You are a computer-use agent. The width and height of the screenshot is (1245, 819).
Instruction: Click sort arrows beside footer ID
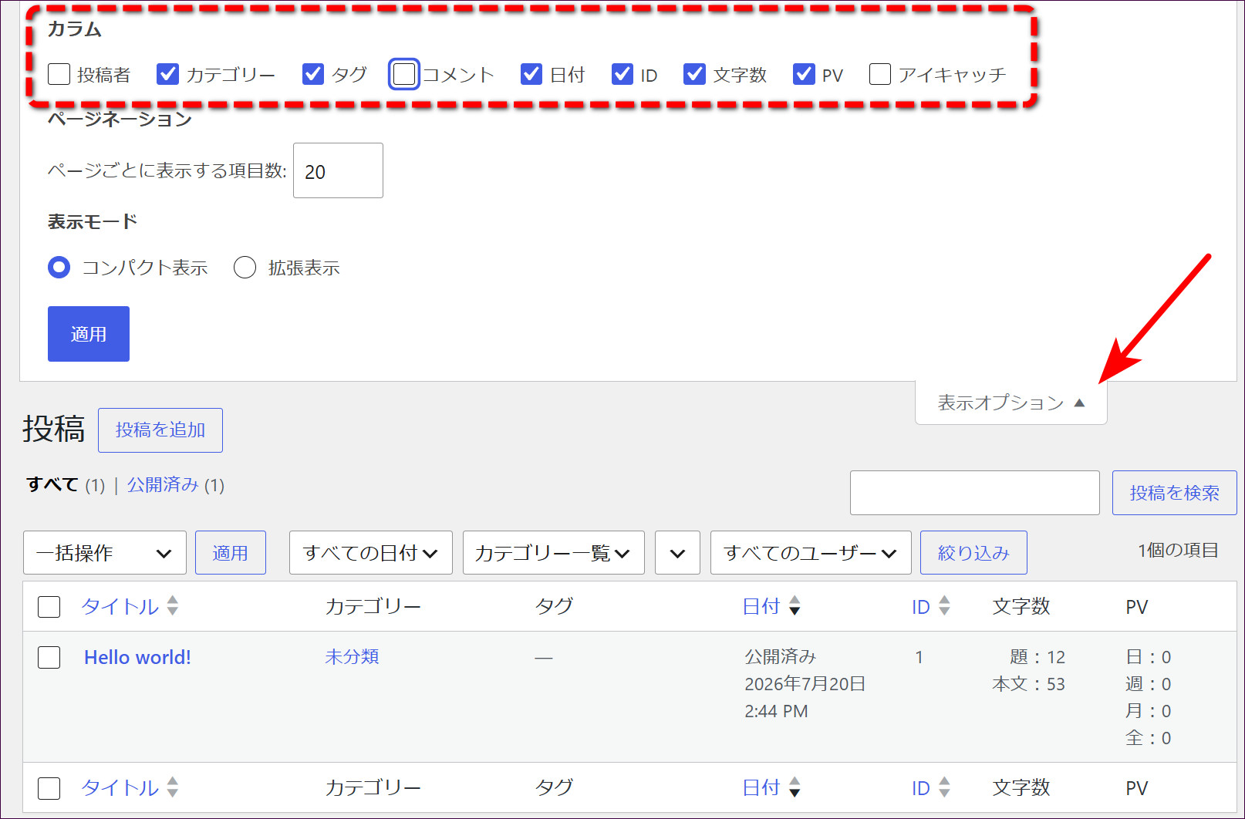coord(944,787)
